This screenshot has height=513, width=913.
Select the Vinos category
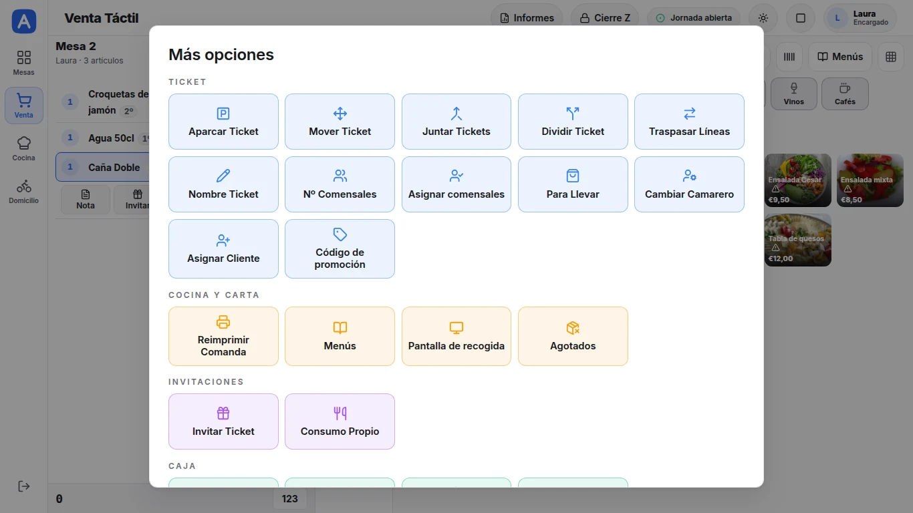[794, 94]
